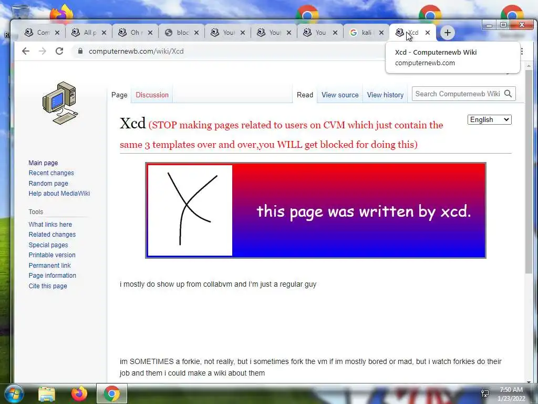Open Special pages link

pos(48,245)
